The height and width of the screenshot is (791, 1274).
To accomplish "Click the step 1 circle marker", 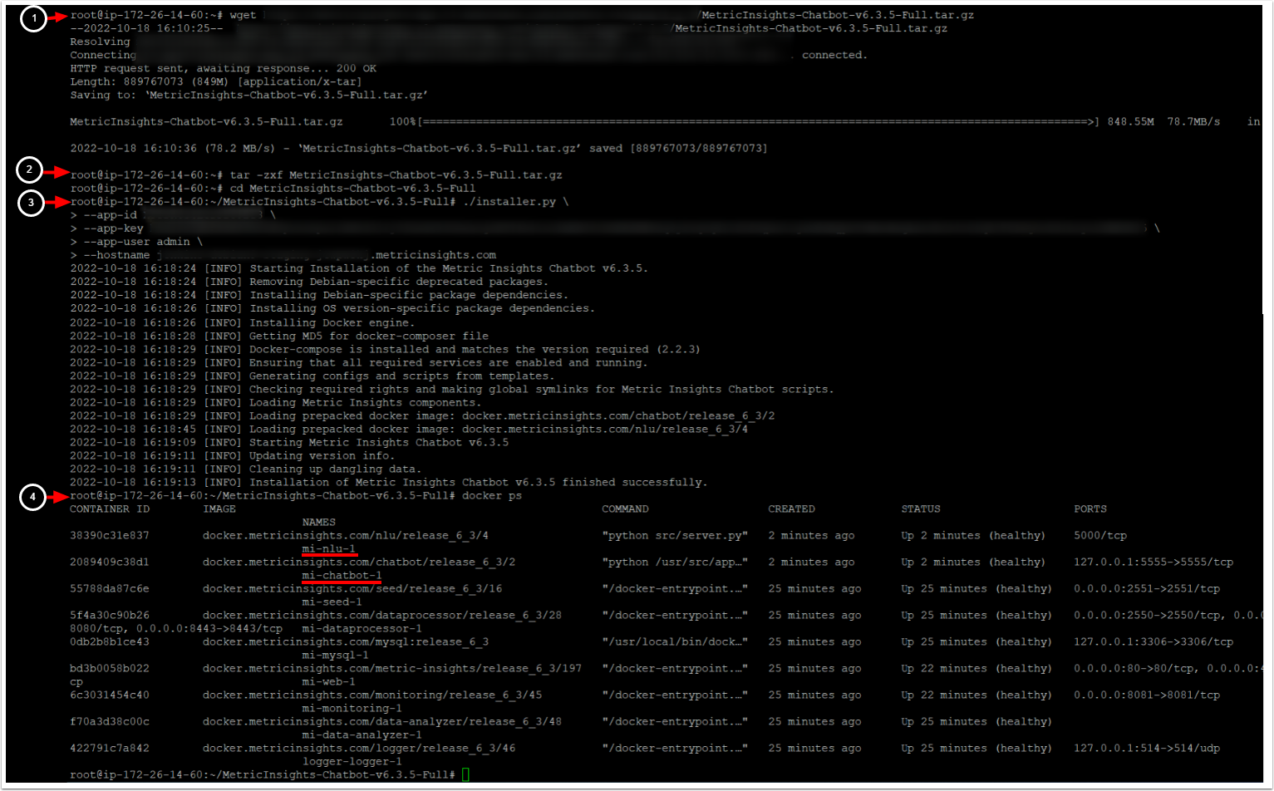I will coord(32,17).
